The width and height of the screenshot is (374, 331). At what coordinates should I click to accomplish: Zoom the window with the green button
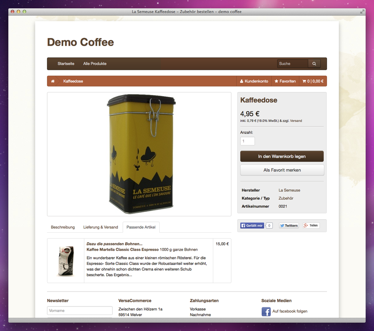24,11
